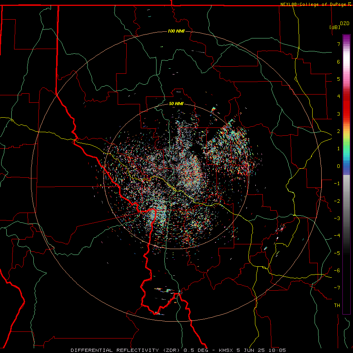The height and width of the screenshot is (353, 353).
Task: Click the DIFFERENTIAL REFLECTIVITY (ZDR) caption text
Action: [126, 350]
